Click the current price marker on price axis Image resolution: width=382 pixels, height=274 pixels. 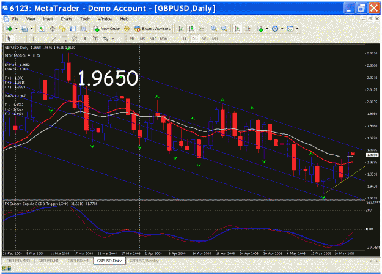(x=372, y=155)
